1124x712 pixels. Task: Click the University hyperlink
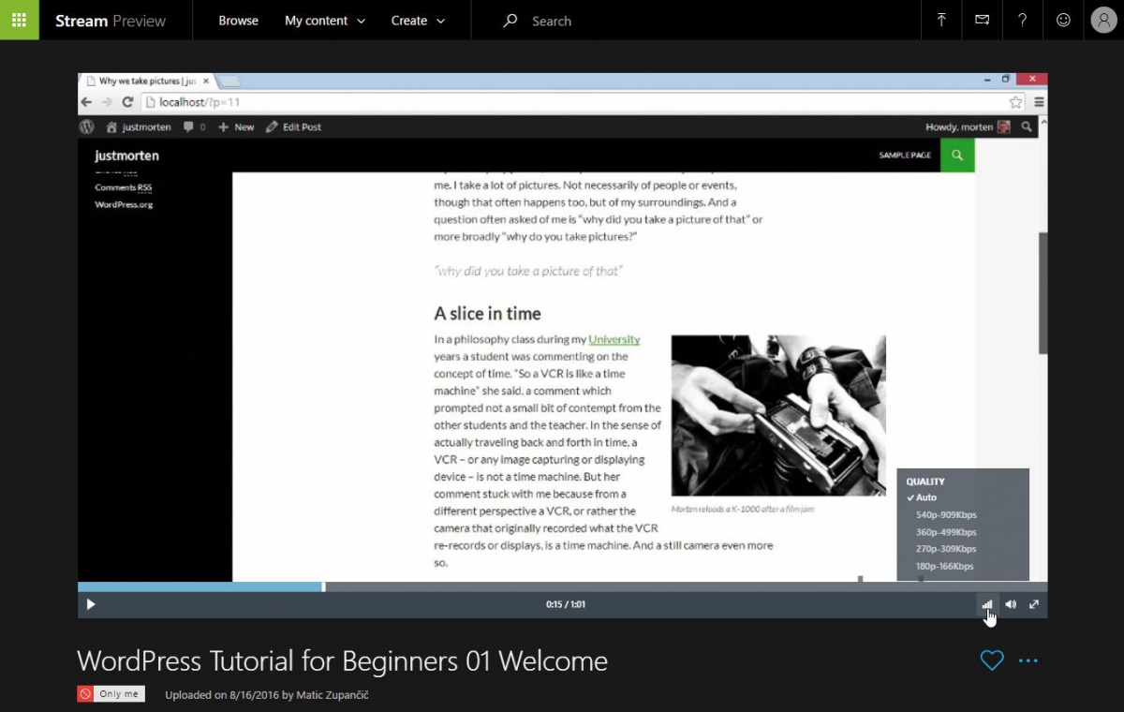[614, 339]
